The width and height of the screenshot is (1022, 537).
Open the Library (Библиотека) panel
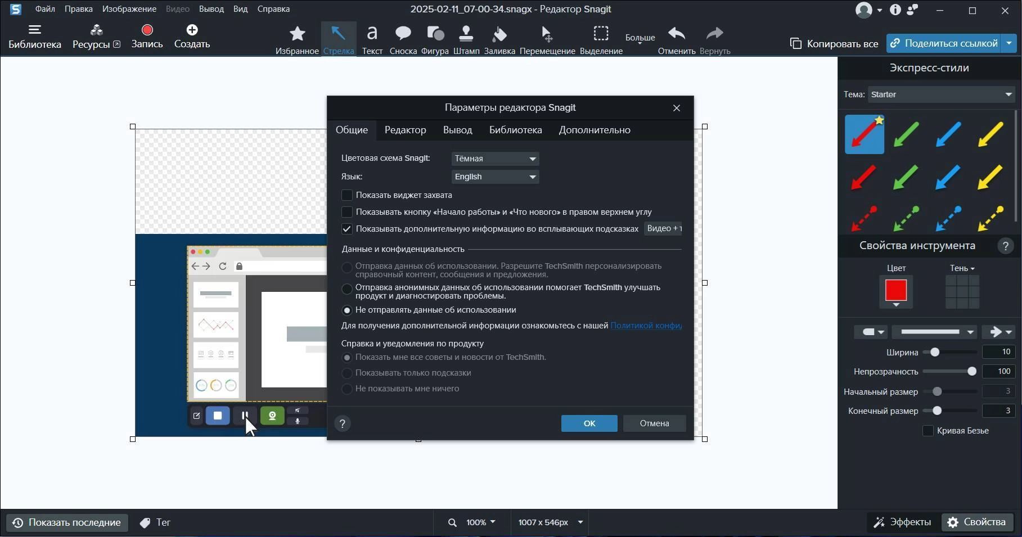pyautogui.click(x=35, y=37)
